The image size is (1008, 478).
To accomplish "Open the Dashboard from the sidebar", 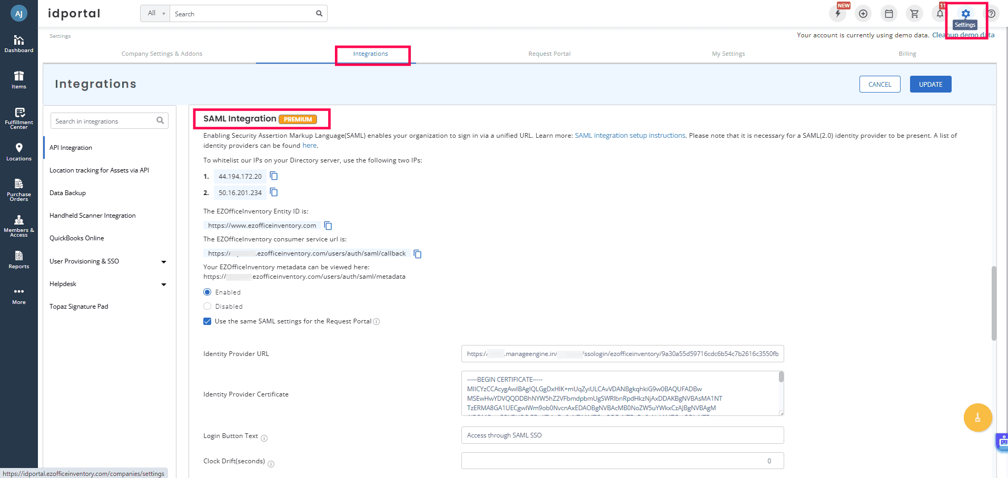I will [x=19, y=44].
